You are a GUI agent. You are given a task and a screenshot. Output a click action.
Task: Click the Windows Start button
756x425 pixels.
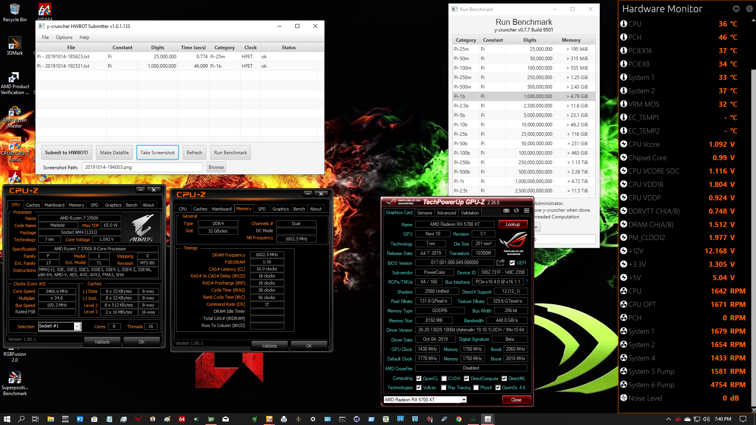tap(7, 419)
